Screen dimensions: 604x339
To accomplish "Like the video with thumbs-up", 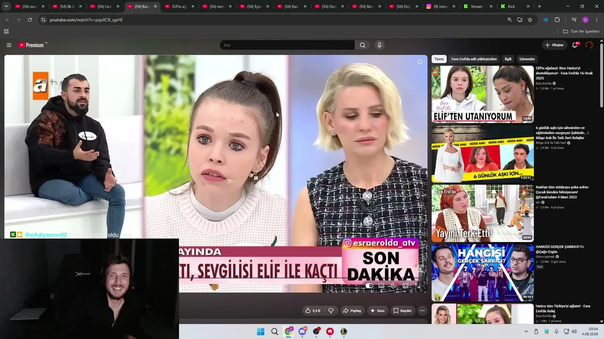I will [x=312, y=311].
